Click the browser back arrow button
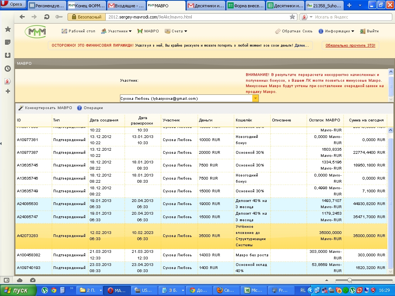The height and width of the screenshot is (296, 395). [x=22, y=17]
